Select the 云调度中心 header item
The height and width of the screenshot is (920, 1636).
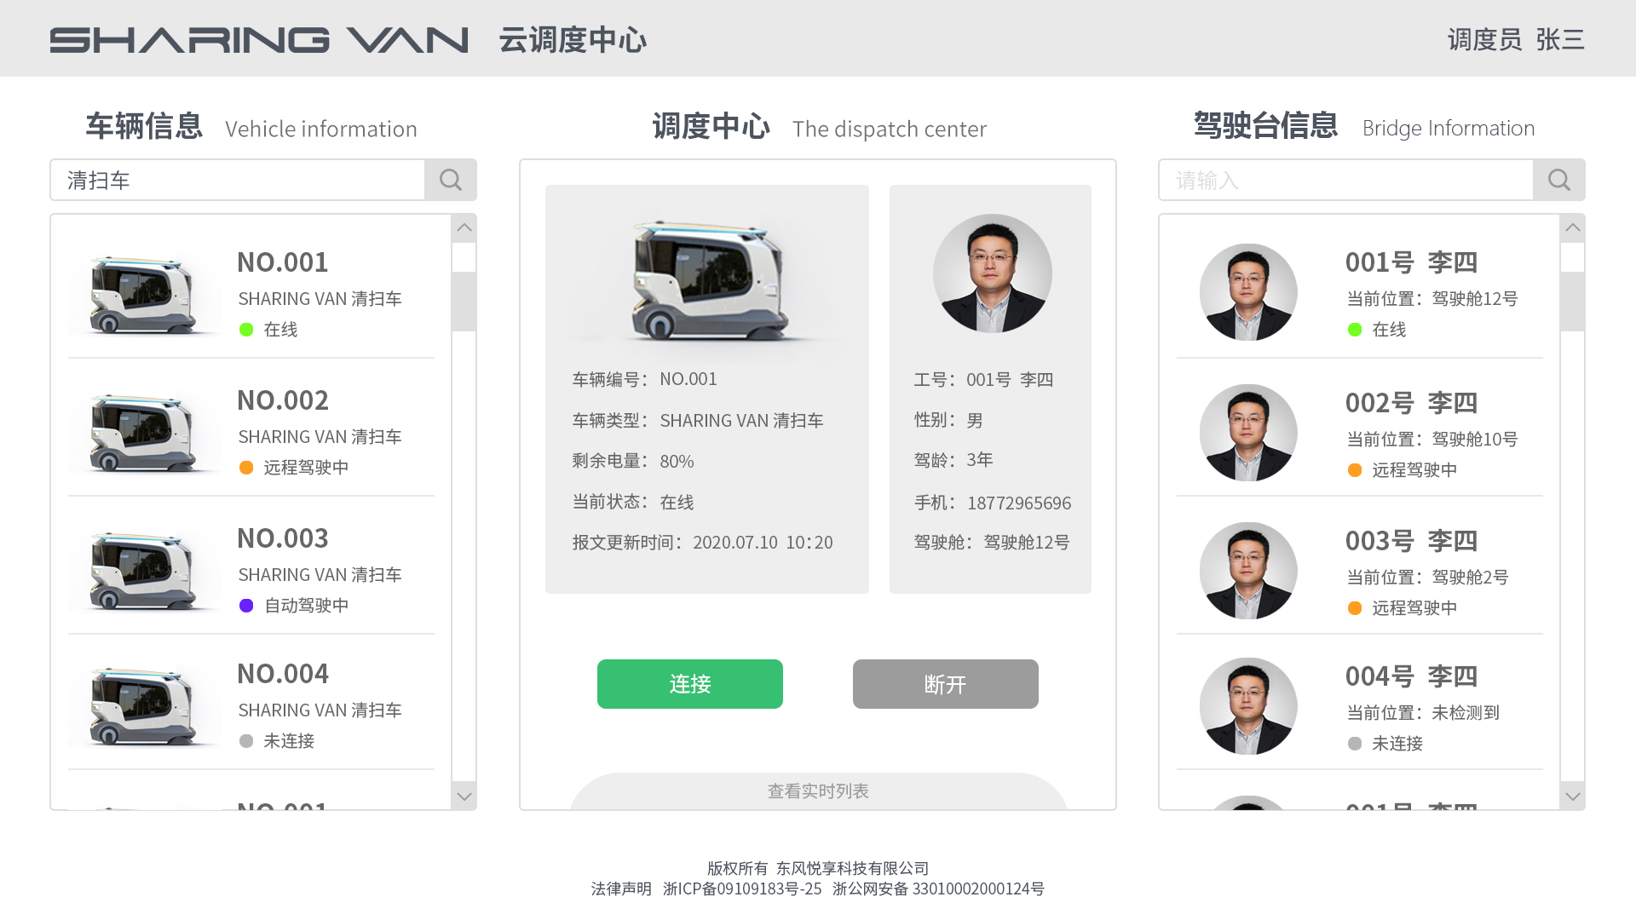point(573,39)
